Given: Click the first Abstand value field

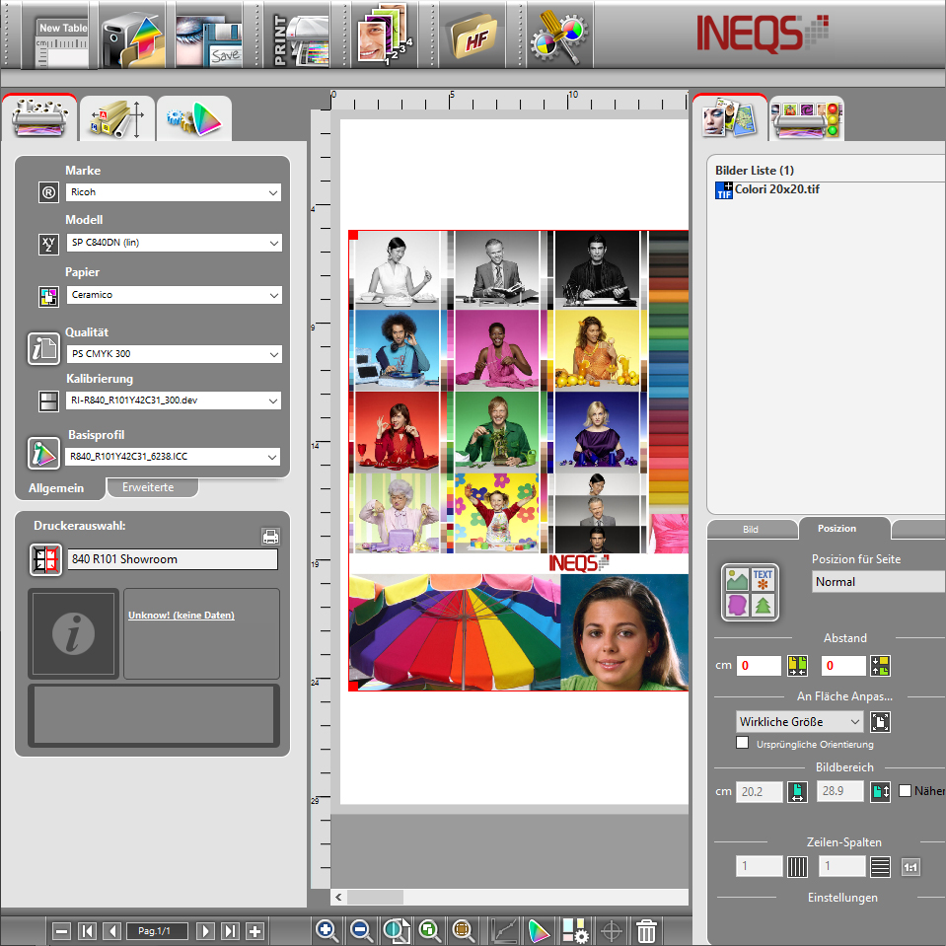Looking at the screenshot, I should point(759,666).
